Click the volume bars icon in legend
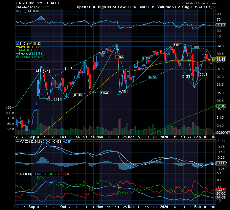This screenshot has width=230, height=210. [17, 57]
